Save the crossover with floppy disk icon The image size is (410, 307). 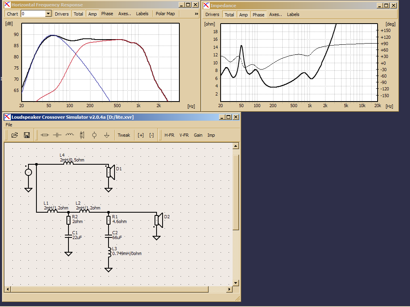[27, 135]
